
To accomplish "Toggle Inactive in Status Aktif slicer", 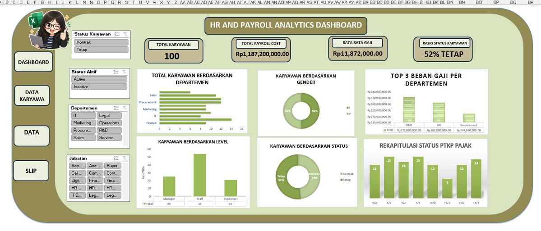I will click(x=99, y=87).
